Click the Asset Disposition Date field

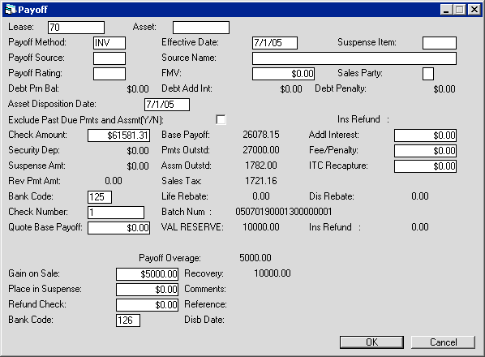(x=167, y=104)
